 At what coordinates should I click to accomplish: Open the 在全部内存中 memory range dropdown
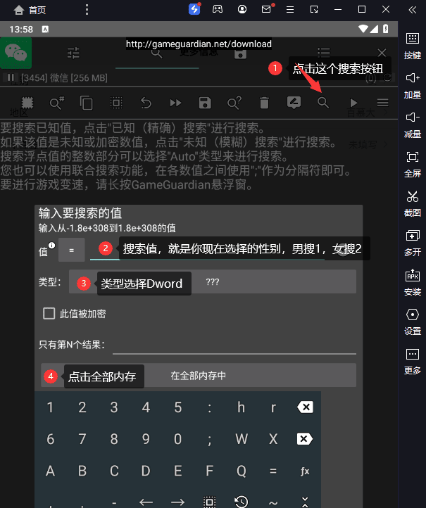pyautogui.click(x=199, y=375)
